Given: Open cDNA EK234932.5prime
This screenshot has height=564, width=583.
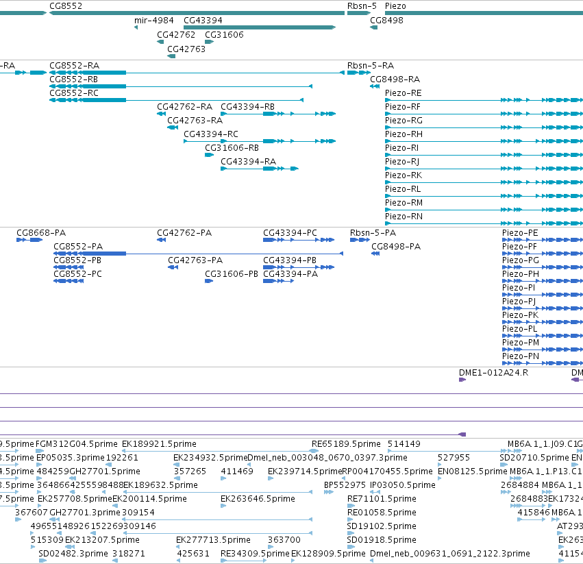Looking at the screenshot, I should point(210,458).
